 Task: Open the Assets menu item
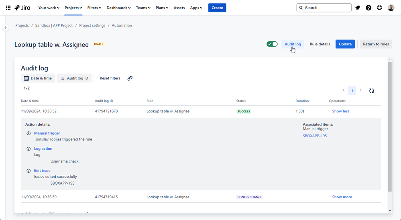[x=179, y=8]
